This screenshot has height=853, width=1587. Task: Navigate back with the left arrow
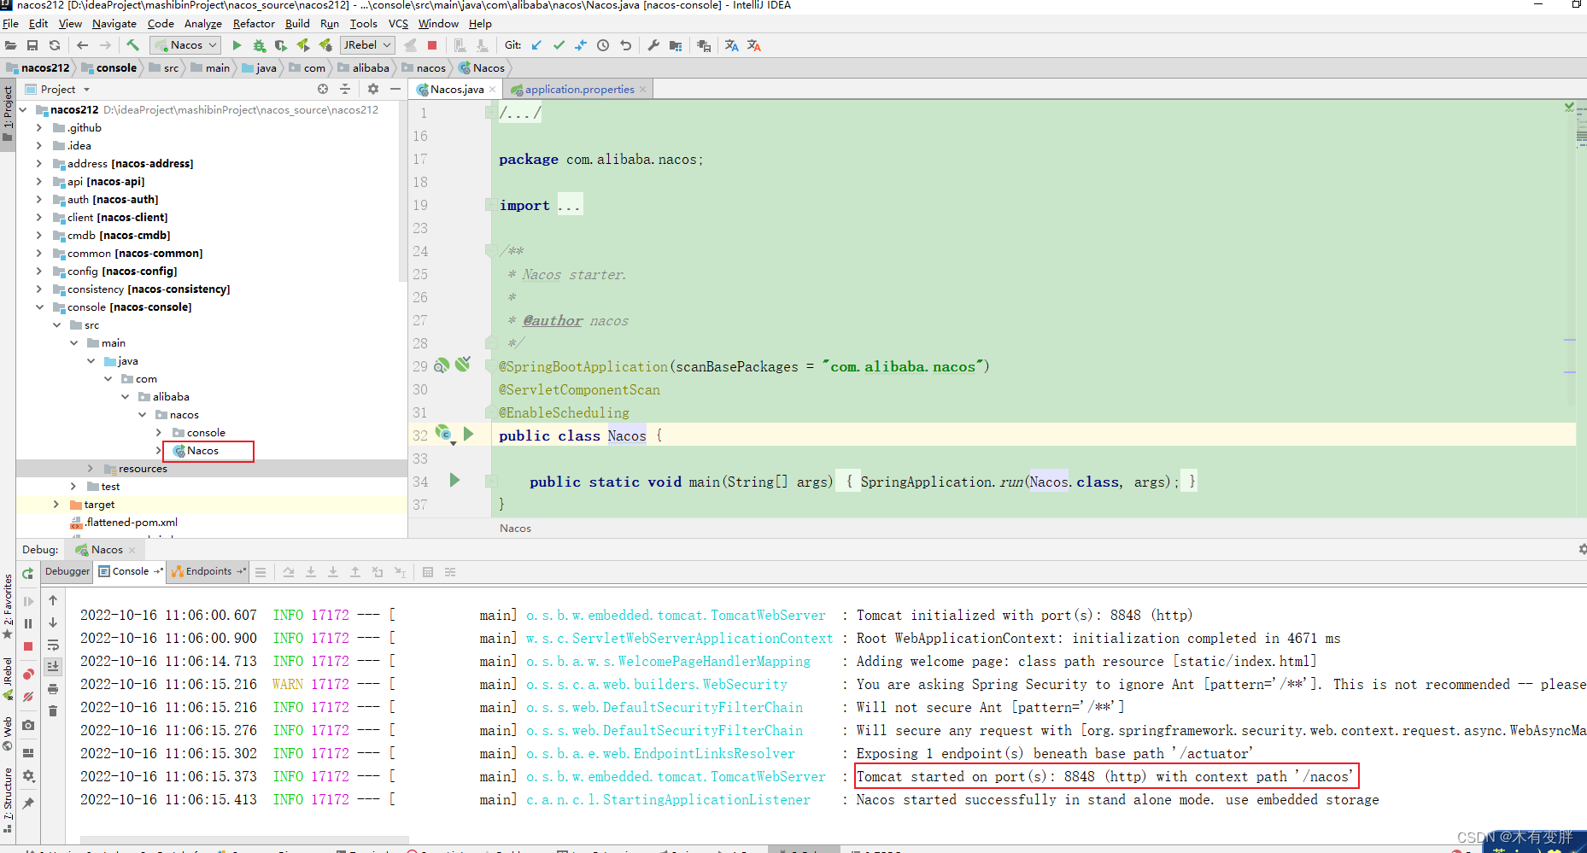(x=82, y=45)
